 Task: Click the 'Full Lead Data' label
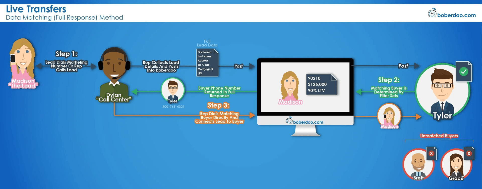click(x=207, y=43)
